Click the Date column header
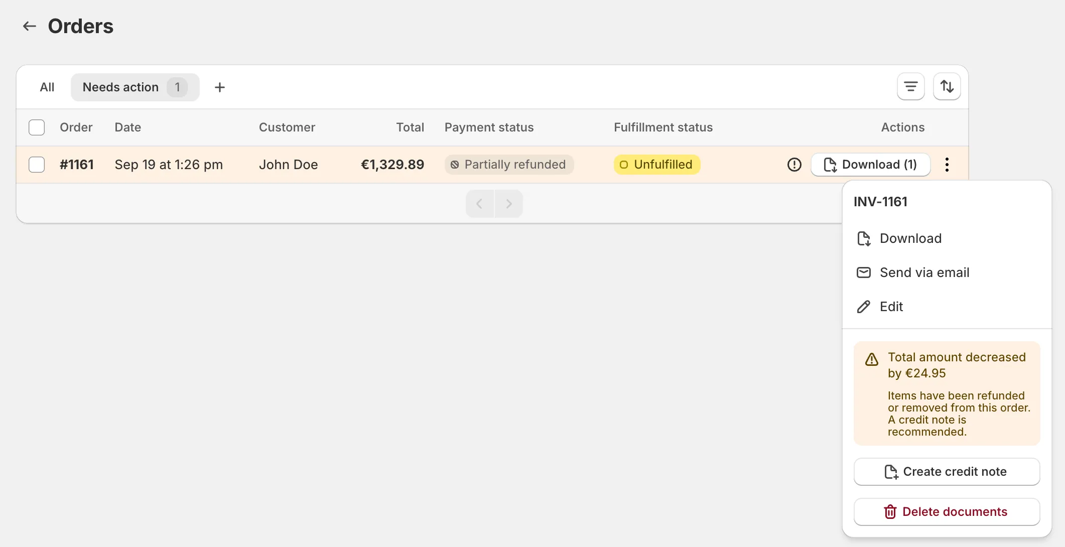This screenshot has width=1065, height=547. click(127, 127)
